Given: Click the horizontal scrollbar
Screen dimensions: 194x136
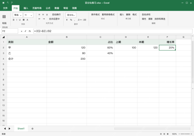Looking at the screenshot, I should tap(152, 129).
